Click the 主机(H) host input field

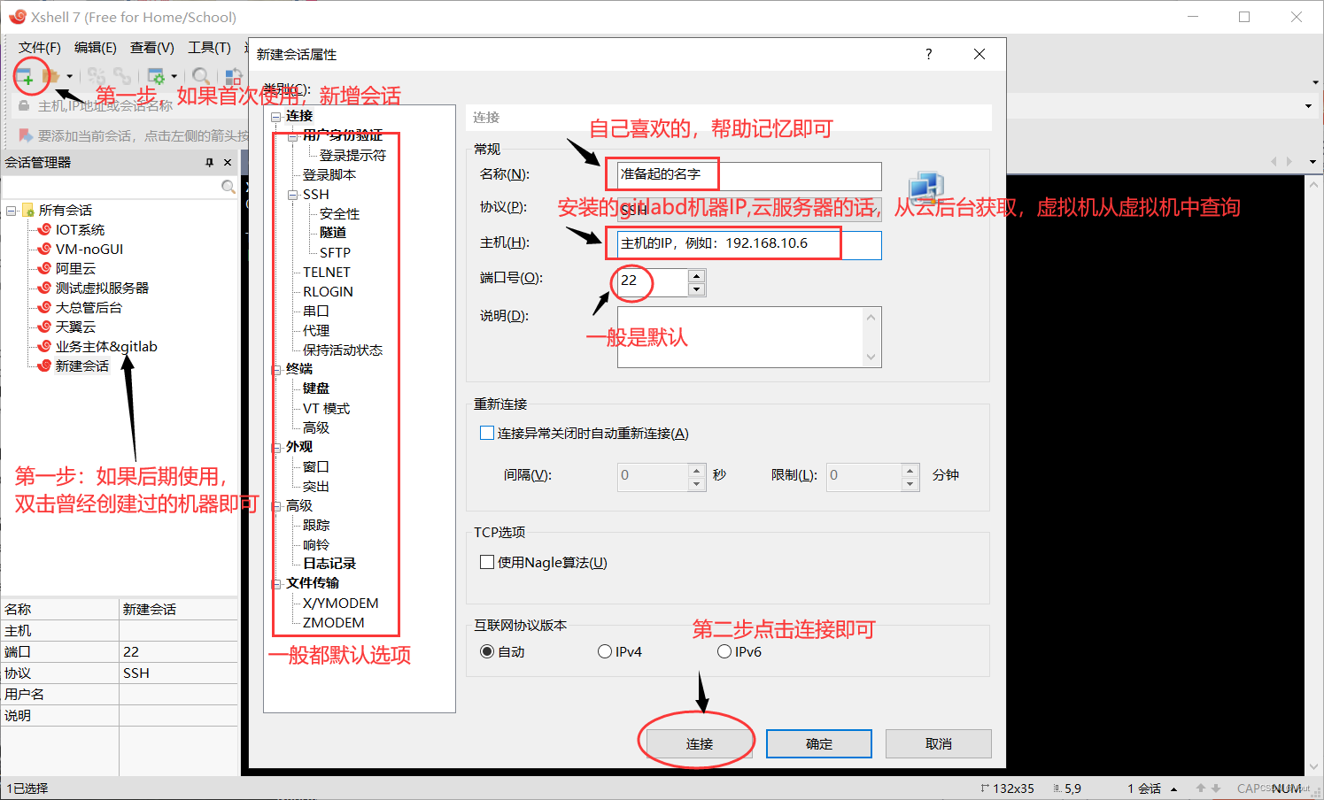click(749, 244)
